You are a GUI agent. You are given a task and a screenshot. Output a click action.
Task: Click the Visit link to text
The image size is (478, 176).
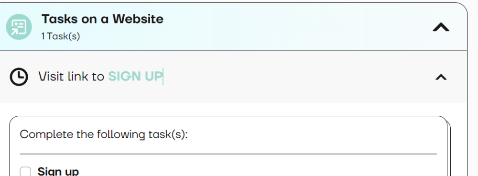coord(71,76)
